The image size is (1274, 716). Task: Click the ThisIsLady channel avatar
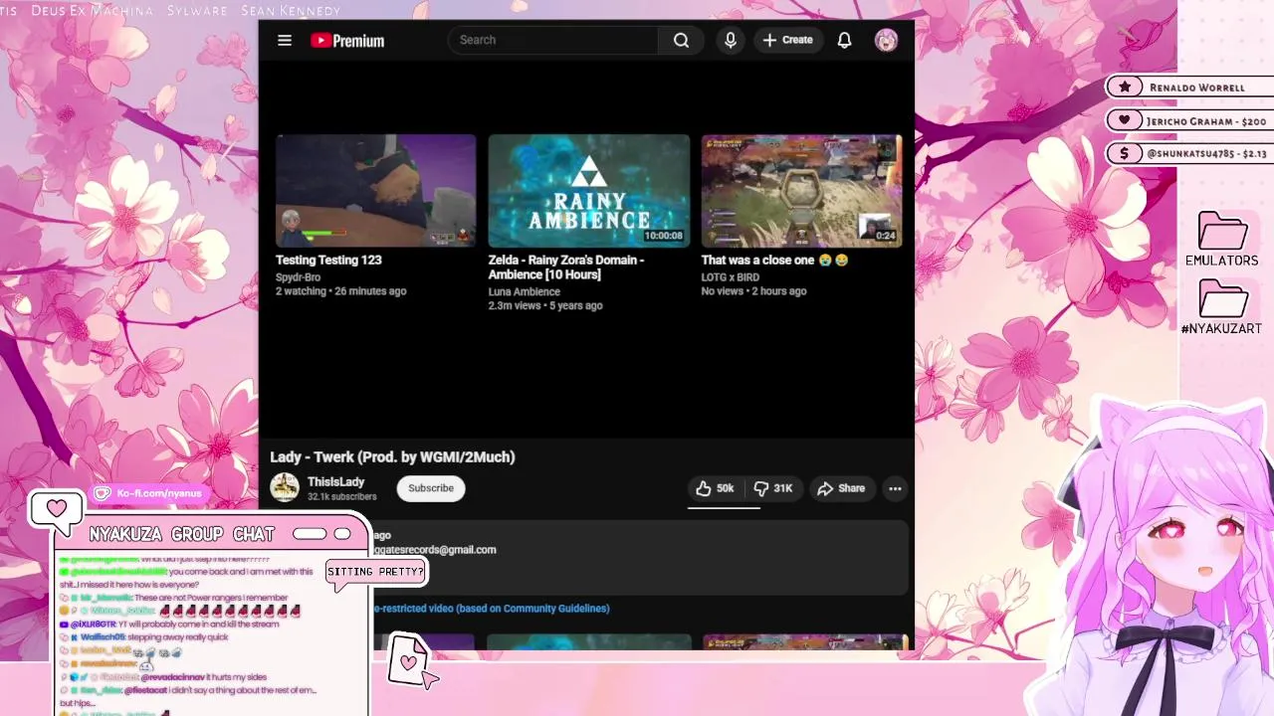[285, 487]
